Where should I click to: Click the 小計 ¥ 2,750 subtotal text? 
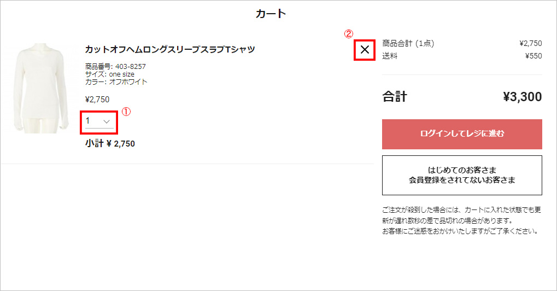coord(110,144)
